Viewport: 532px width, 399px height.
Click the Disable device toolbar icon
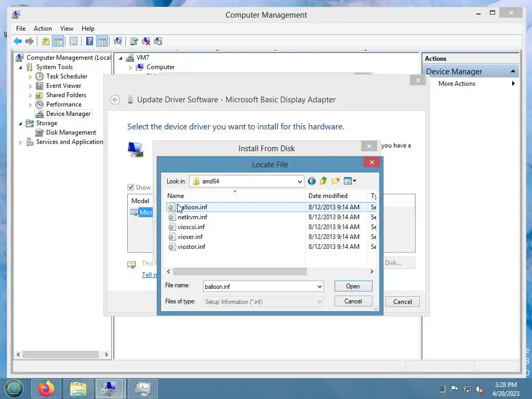click(158, 42)
